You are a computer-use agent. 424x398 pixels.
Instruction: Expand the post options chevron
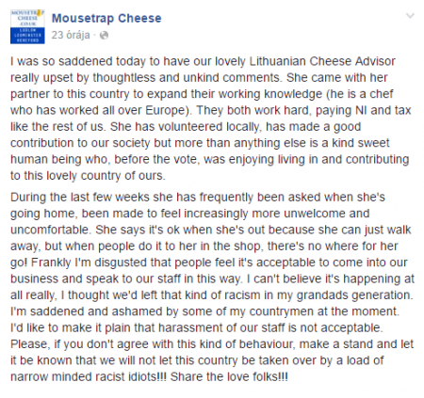pos(411,16)
